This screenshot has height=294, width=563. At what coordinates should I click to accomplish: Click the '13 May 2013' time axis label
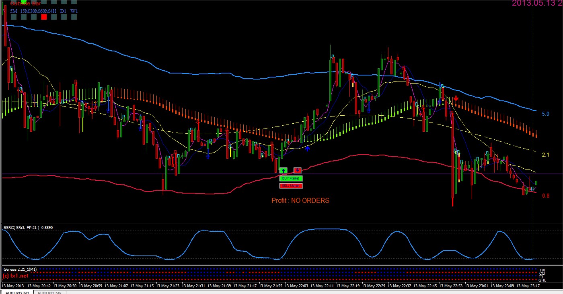click(x=13, y=286)
